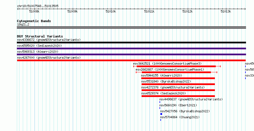
Task: Select the blue nsv5427056 variant block
Action: coord(161,114)
